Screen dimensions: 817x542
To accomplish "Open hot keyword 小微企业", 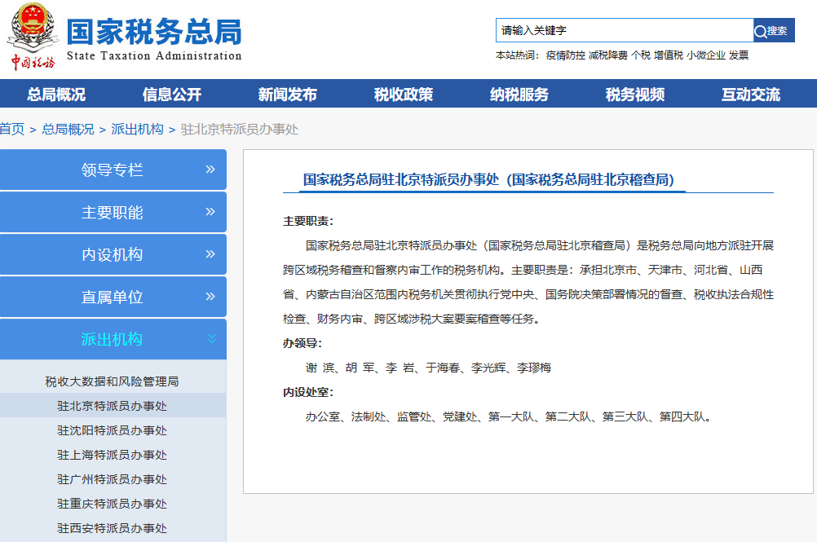I will point(706,55).
